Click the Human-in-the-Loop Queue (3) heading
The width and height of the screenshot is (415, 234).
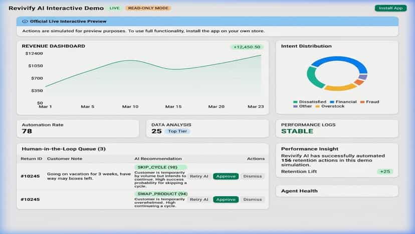pos(64,149)
